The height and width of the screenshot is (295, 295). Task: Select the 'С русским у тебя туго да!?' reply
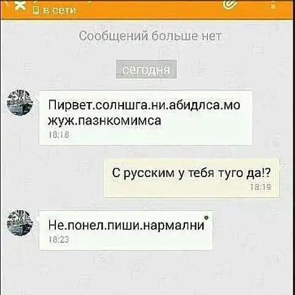pyautogui.click(x=192, y=178)
